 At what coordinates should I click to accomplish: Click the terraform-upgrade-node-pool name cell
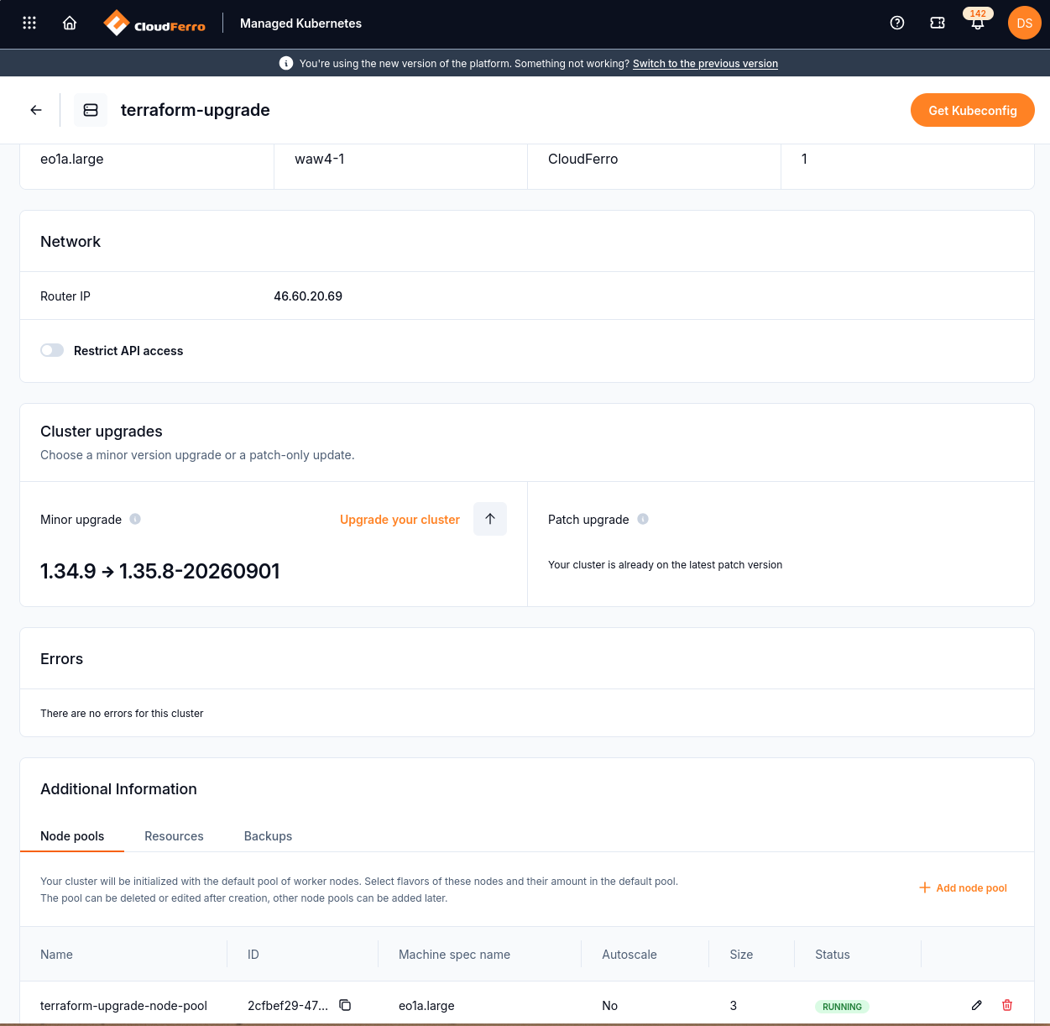(123, 1006)
